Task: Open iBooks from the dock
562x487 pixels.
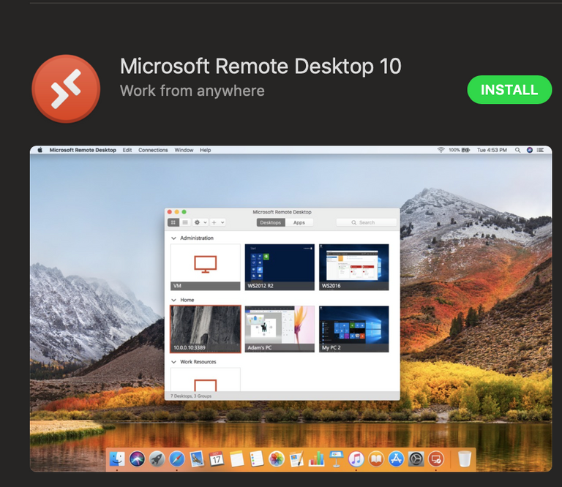Action: [376, 458]
